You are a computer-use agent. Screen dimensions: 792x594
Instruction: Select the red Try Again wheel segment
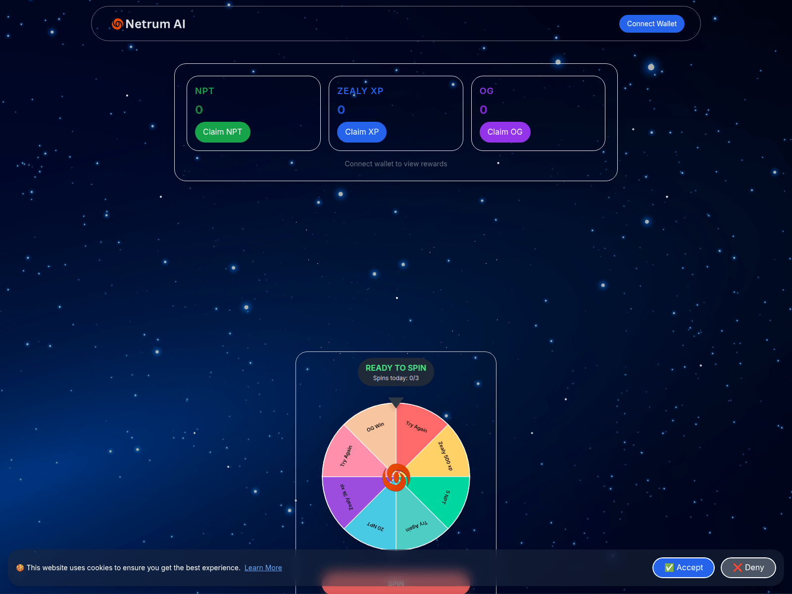pyautogui.click(x=417, y=427)
